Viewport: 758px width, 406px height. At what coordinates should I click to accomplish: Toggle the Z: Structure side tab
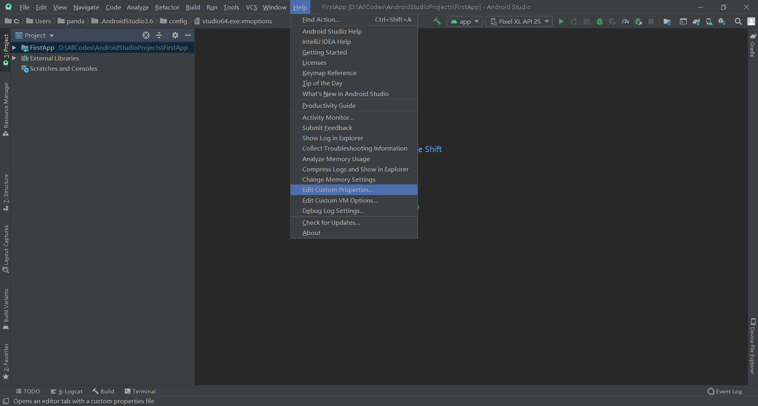pos(6,192)
